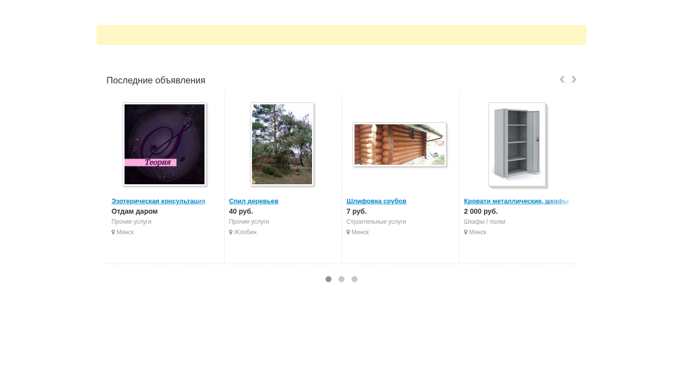Click Прочие услуги under Спил деревьев
Screen dimensions: 683x385
click(x=249, y=222)
